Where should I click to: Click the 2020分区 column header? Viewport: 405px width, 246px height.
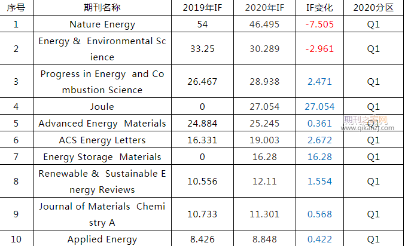(x=373, y=8)
